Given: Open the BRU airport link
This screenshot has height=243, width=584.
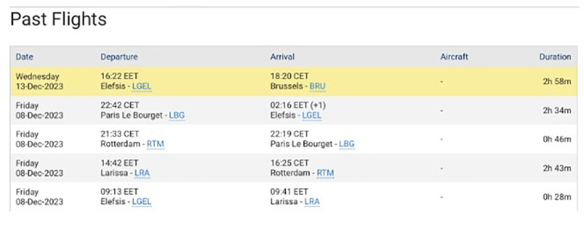Looking at the screenshot, I should pos(317,87).
